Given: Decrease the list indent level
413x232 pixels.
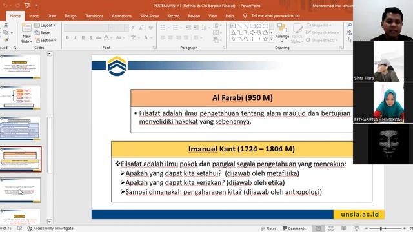Looking at the screenshot, I should tap(188, 28).
